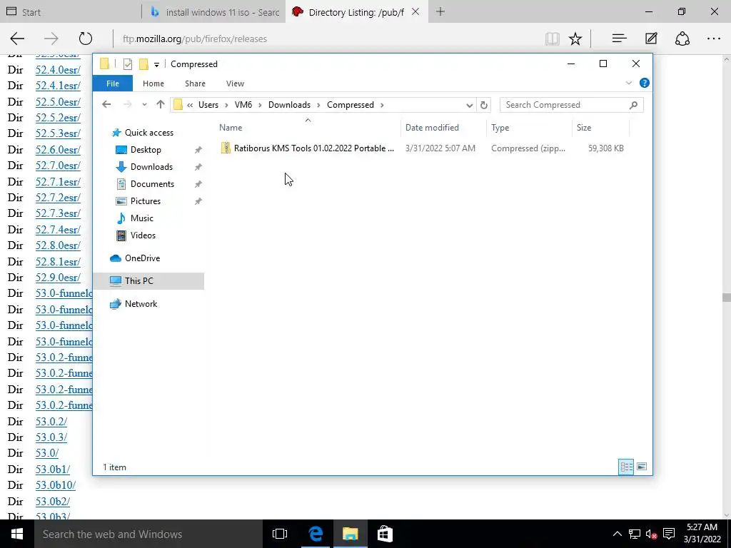
Task: Click the muted volume tray icon
Action: (651, 534)
